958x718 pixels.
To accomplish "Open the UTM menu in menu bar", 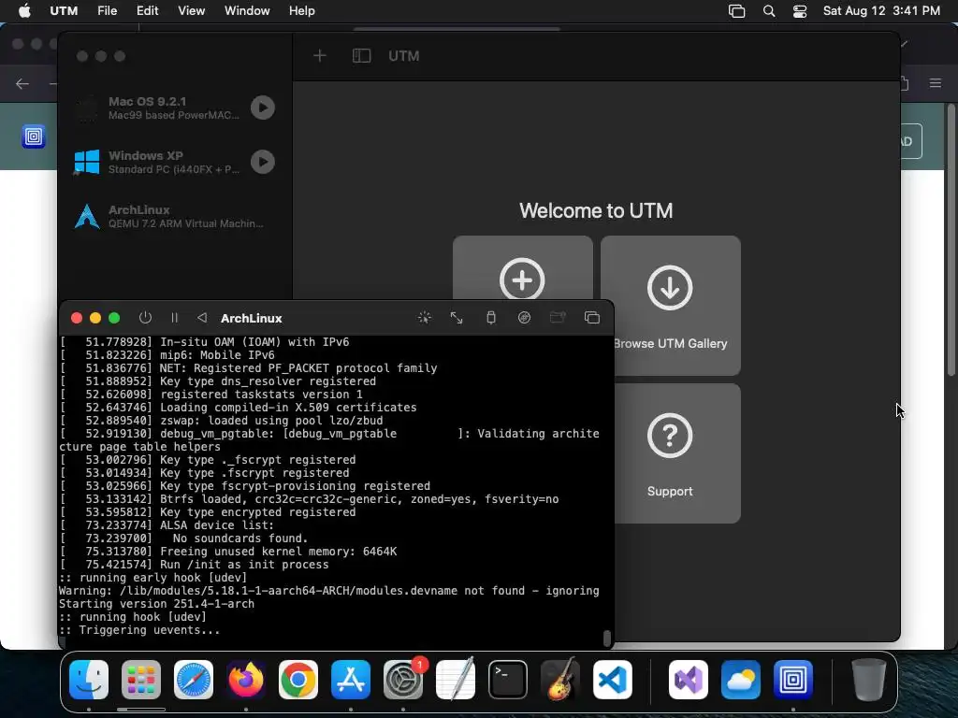I will [x=64, y=10].
